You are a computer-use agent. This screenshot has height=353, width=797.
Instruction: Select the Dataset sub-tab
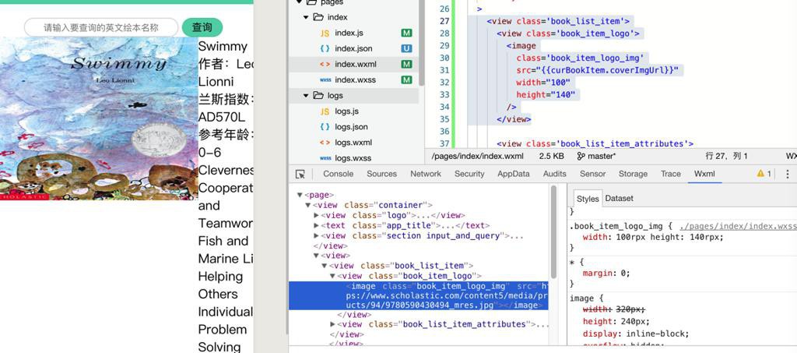[619, 199]
